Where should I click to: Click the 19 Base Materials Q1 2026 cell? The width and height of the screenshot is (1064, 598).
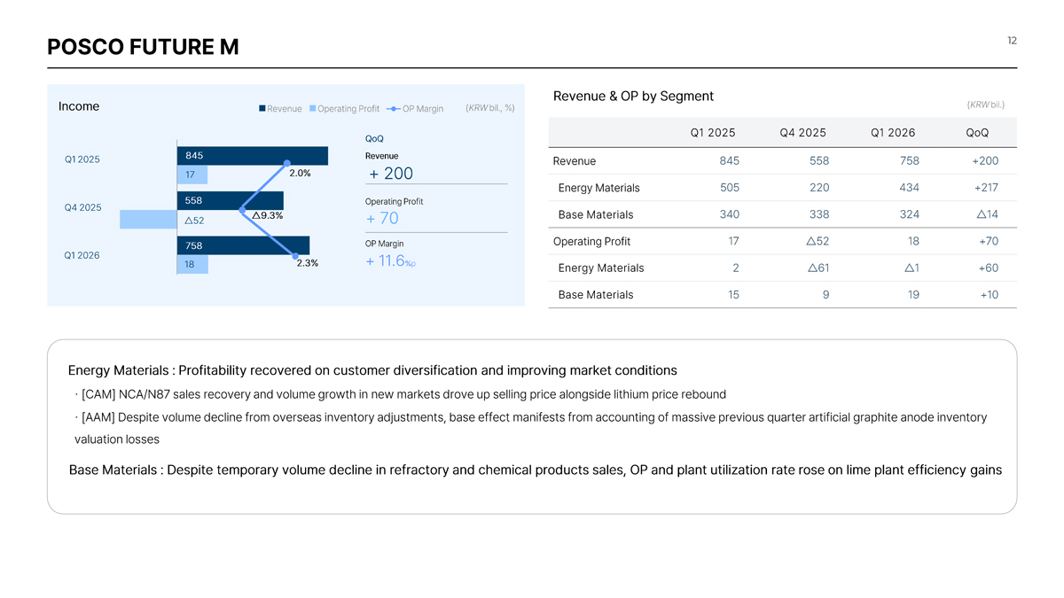913,295
